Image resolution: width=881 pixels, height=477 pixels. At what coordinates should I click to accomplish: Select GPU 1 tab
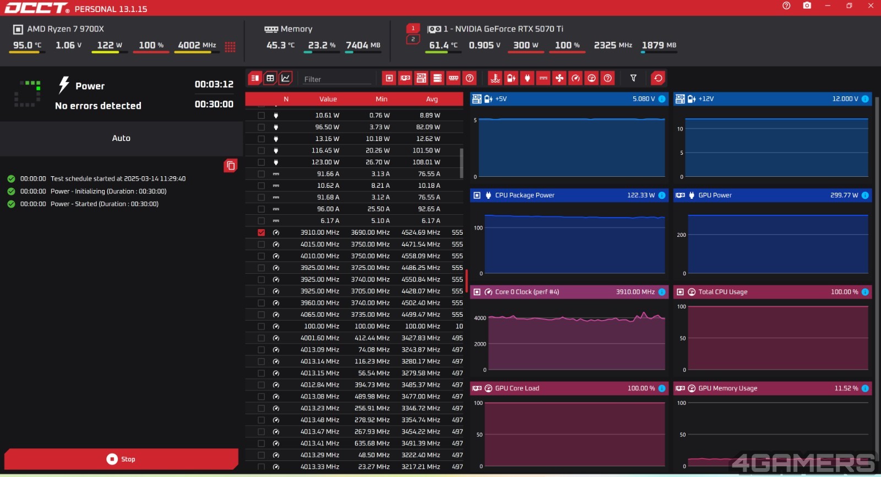(413, 28)
